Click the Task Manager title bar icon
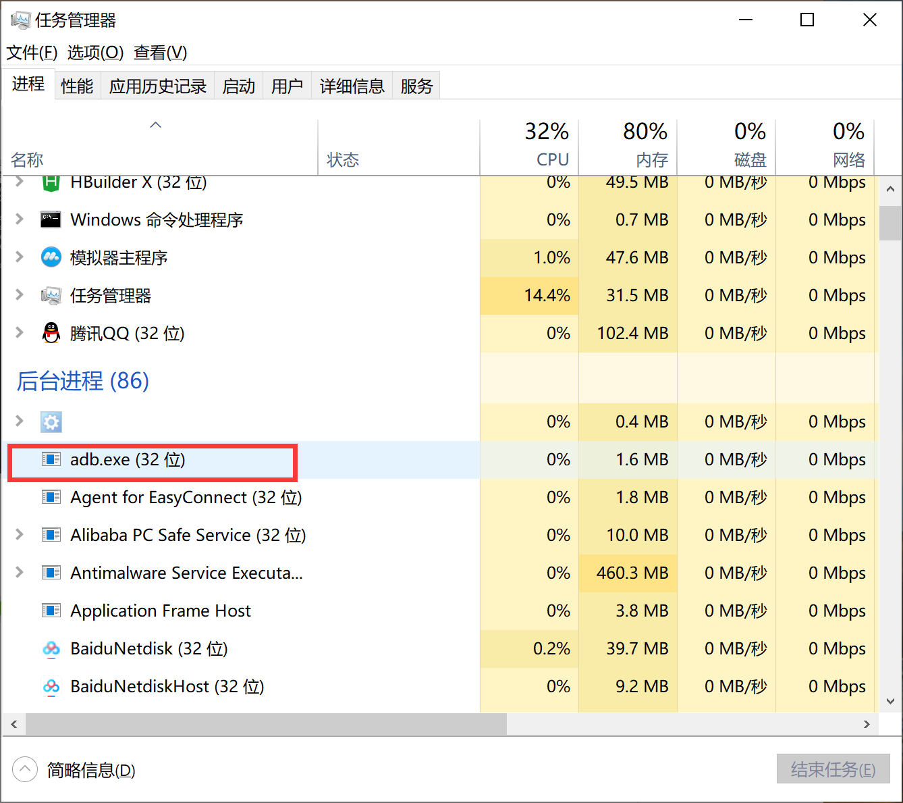903x803 pixels. click(x=20, y=20)
